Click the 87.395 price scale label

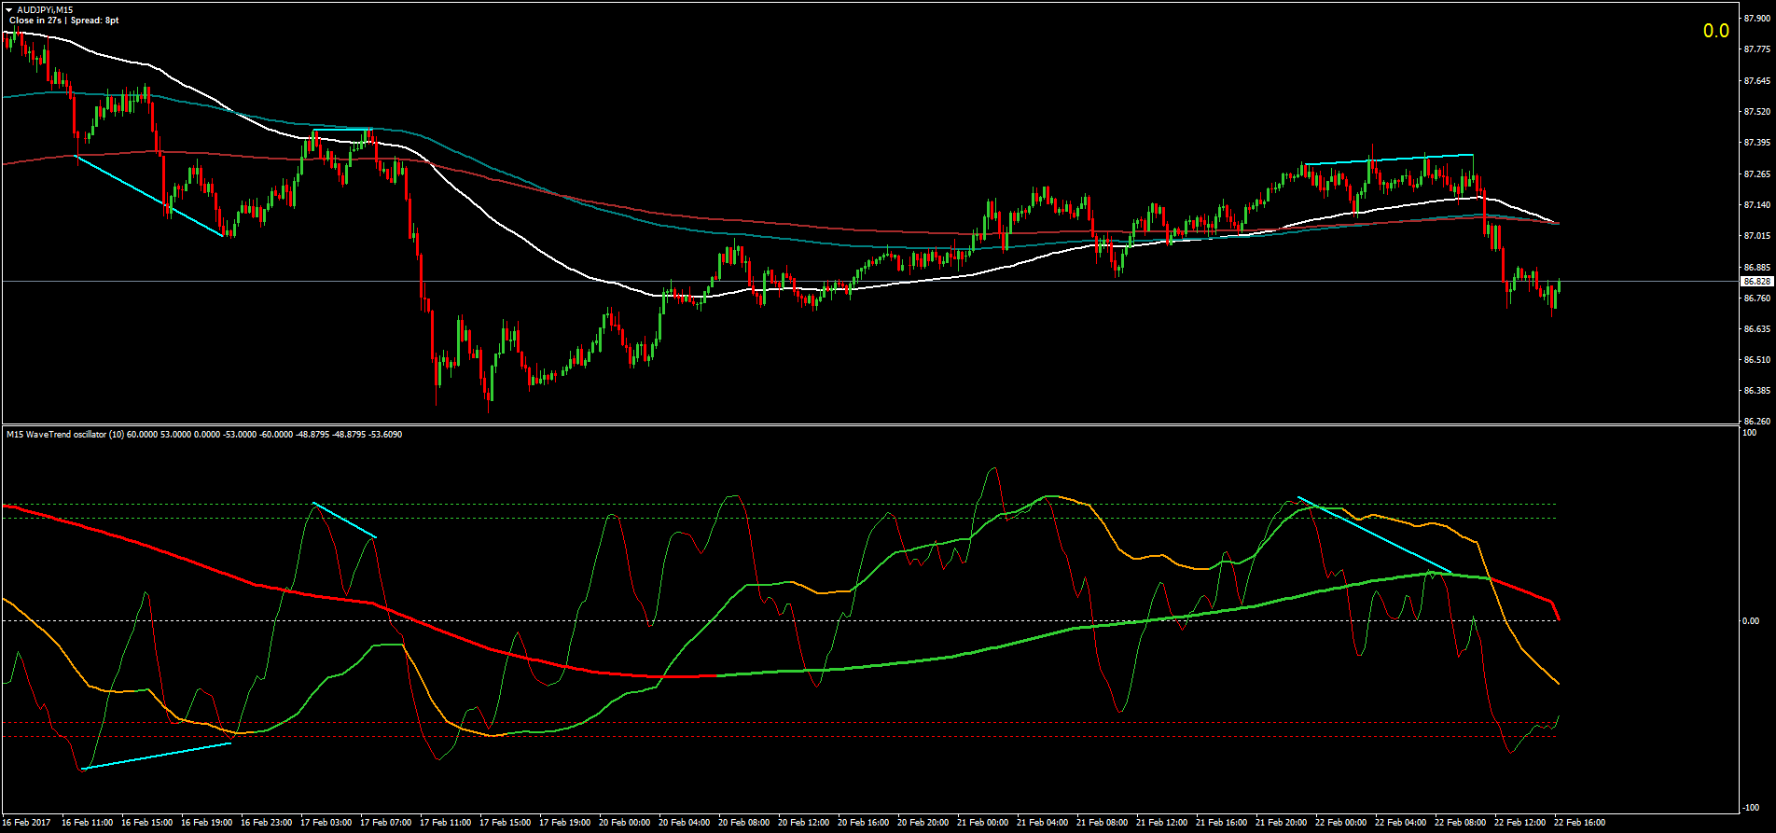[x=1756, y=143]
